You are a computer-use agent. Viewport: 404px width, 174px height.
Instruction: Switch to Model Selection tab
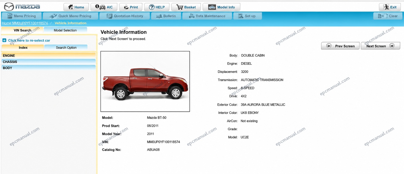(x=65, y=30)
